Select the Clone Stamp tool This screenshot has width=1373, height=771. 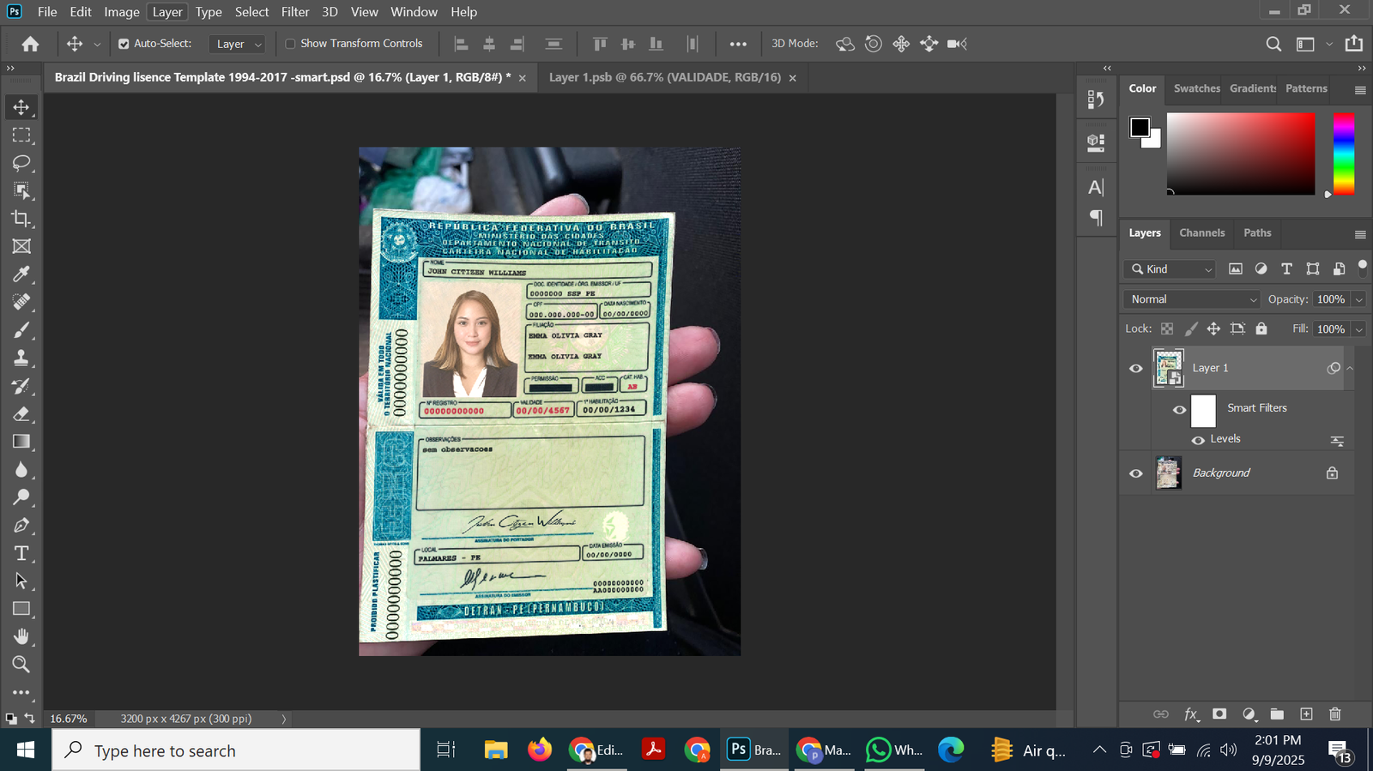(x=21, y=358)
